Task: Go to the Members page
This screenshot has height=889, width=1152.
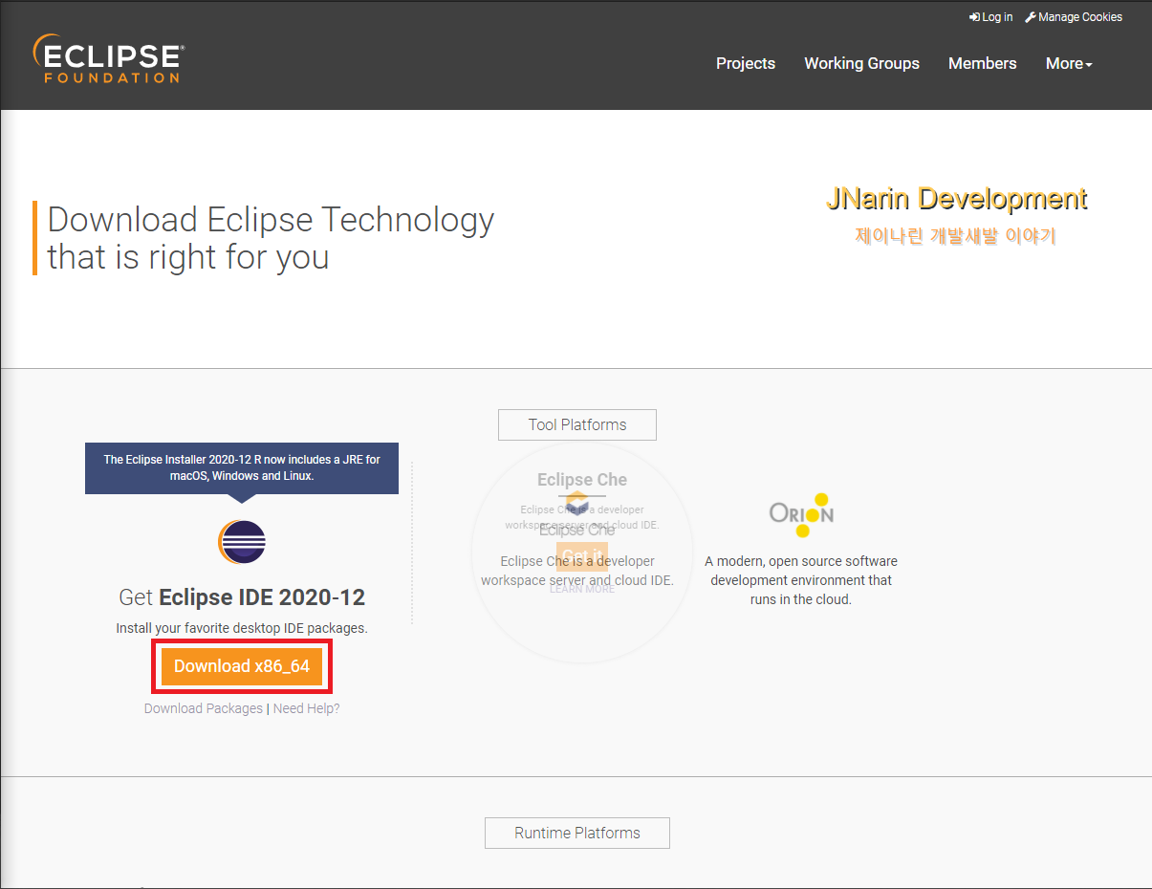Action: (982, 63)
